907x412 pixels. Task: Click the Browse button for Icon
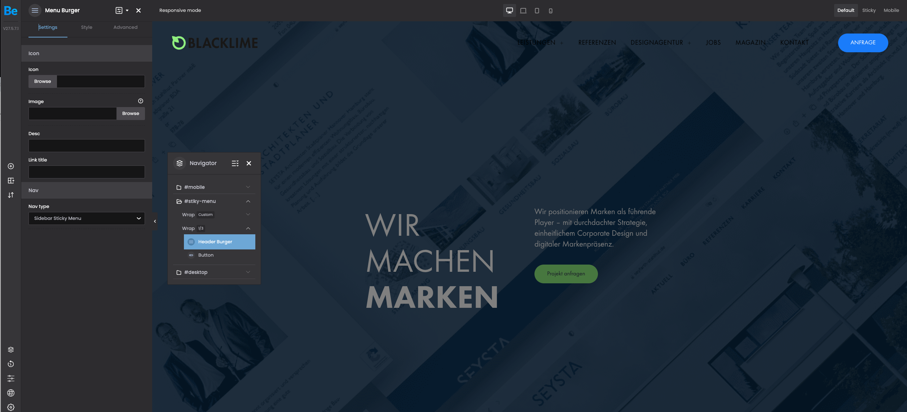(42, 81)
